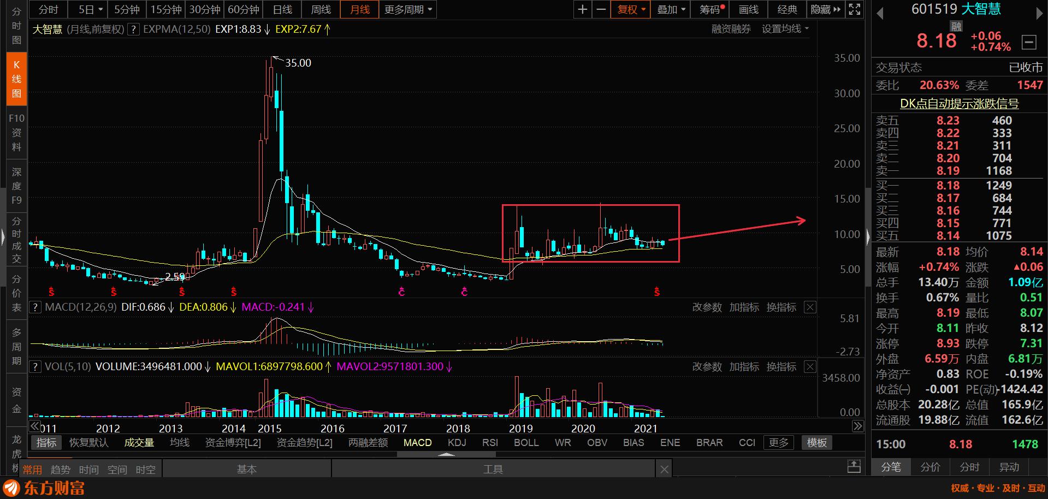This screenshot has width=1048, height=499.
Task: Zoom in the K-line chart with plus button
Action: tap(583, 9)
